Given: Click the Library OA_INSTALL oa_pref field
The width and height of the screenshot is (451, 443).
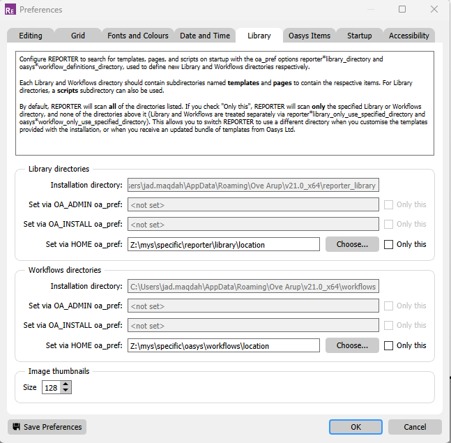Looking at the screenshot, I should [x=253, y=224].
